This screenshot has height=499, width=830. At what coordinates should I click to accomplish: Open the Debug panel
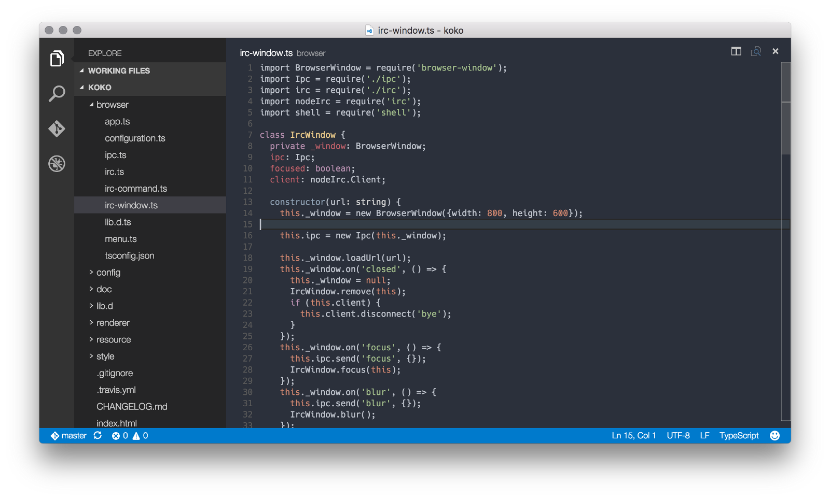click(57, 164)
